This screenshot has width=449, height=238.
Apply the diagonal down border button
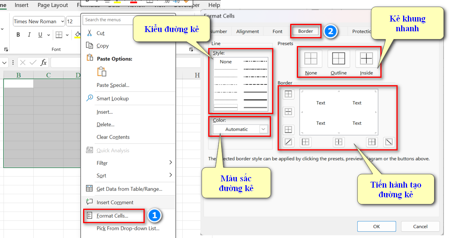coord(389,142)
